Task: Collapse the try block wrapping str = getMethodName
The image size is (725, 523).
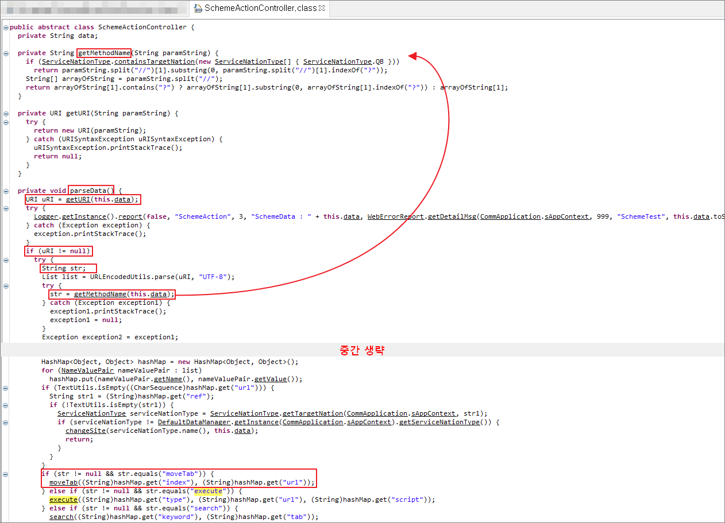Action: (6, 285)
